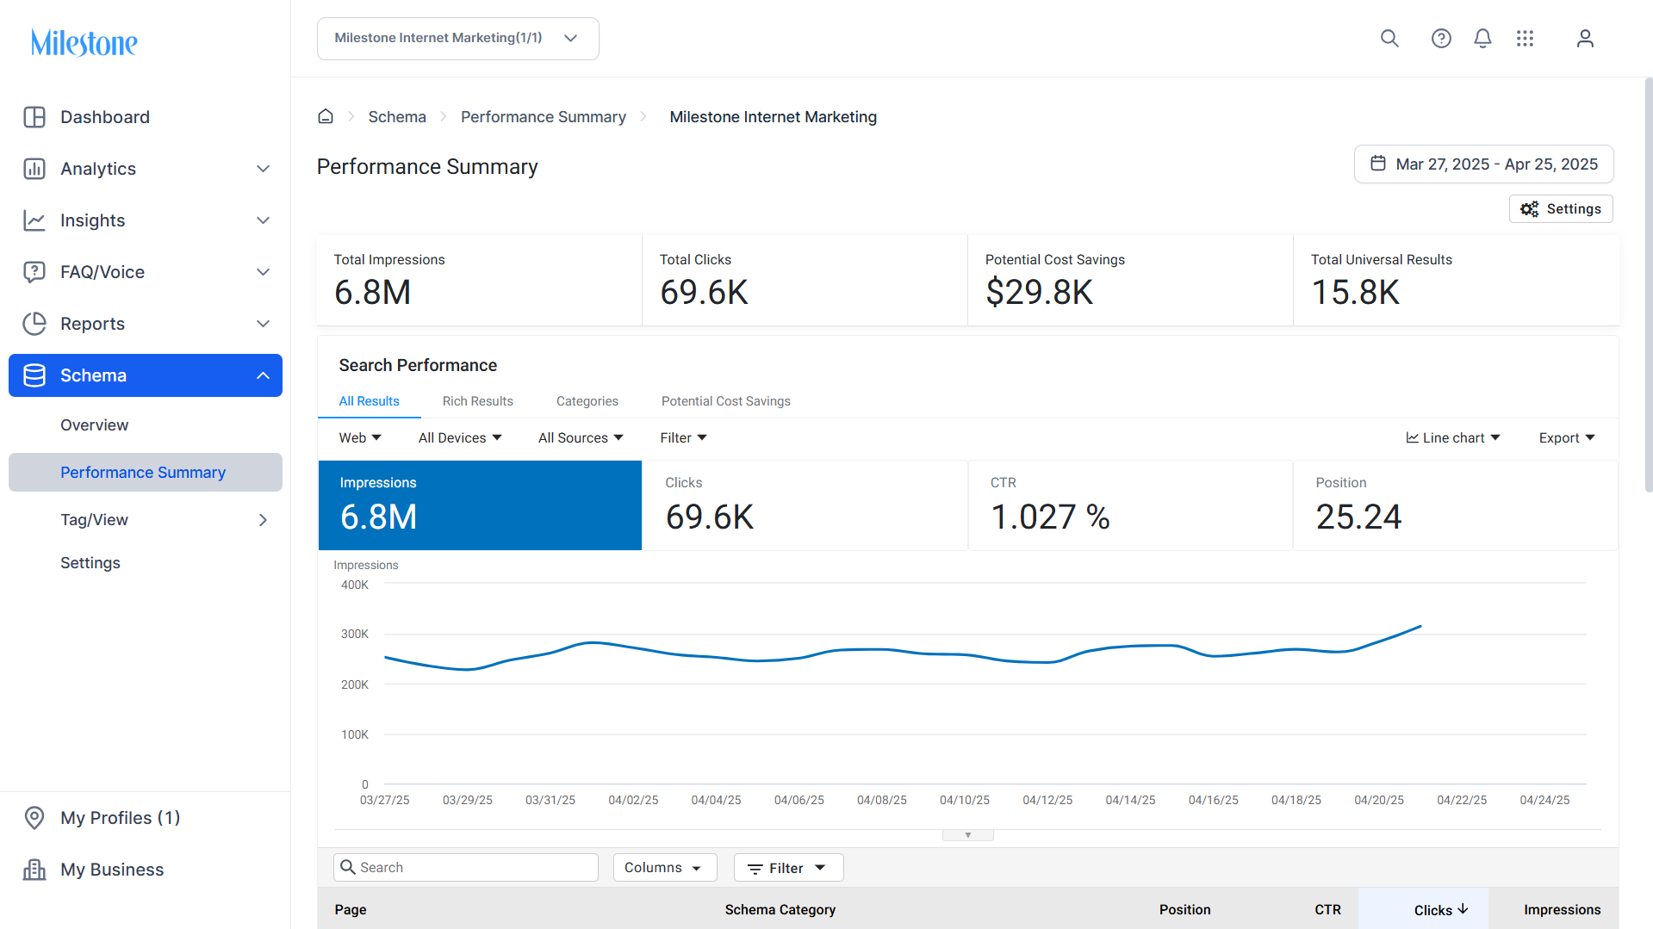
Task: Open Dashboard from the sidebar
Action: (146, 117)
